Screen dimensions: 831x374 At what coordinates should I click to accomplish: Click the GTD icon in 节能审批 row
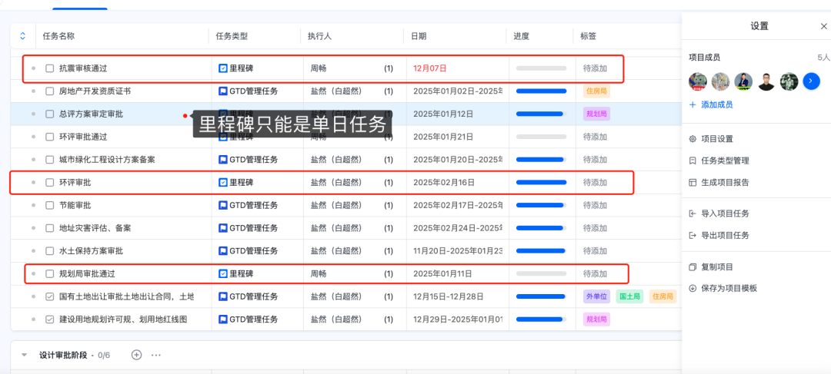pyautogui.click(x=223, y=205)
